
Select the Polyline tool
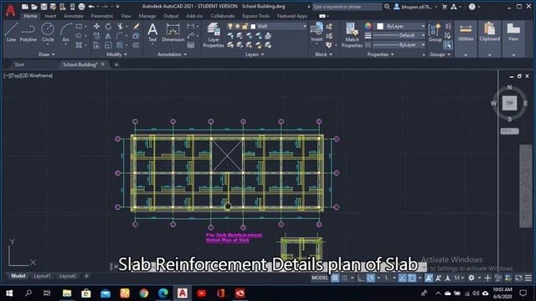coord(28,33)
